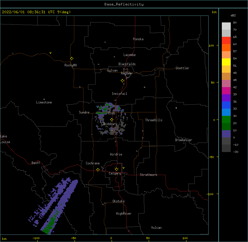Click the yellow marker below Cochrane
Image resolution: width=248 pixels, height=242 pixels.
[x=98, y=170]
